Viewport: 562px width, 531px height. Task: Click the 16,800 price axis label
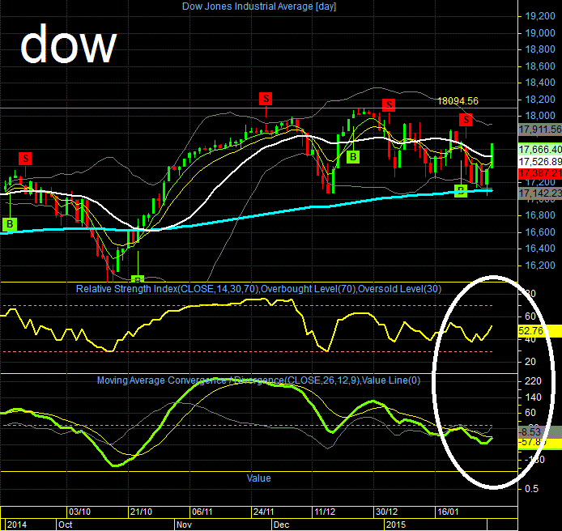pos(540,215)
